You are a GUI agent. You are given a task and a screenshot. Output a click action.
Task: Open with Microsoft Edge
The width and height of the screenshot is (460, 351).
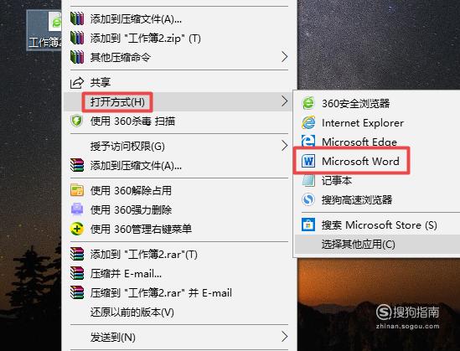point(377,142)
